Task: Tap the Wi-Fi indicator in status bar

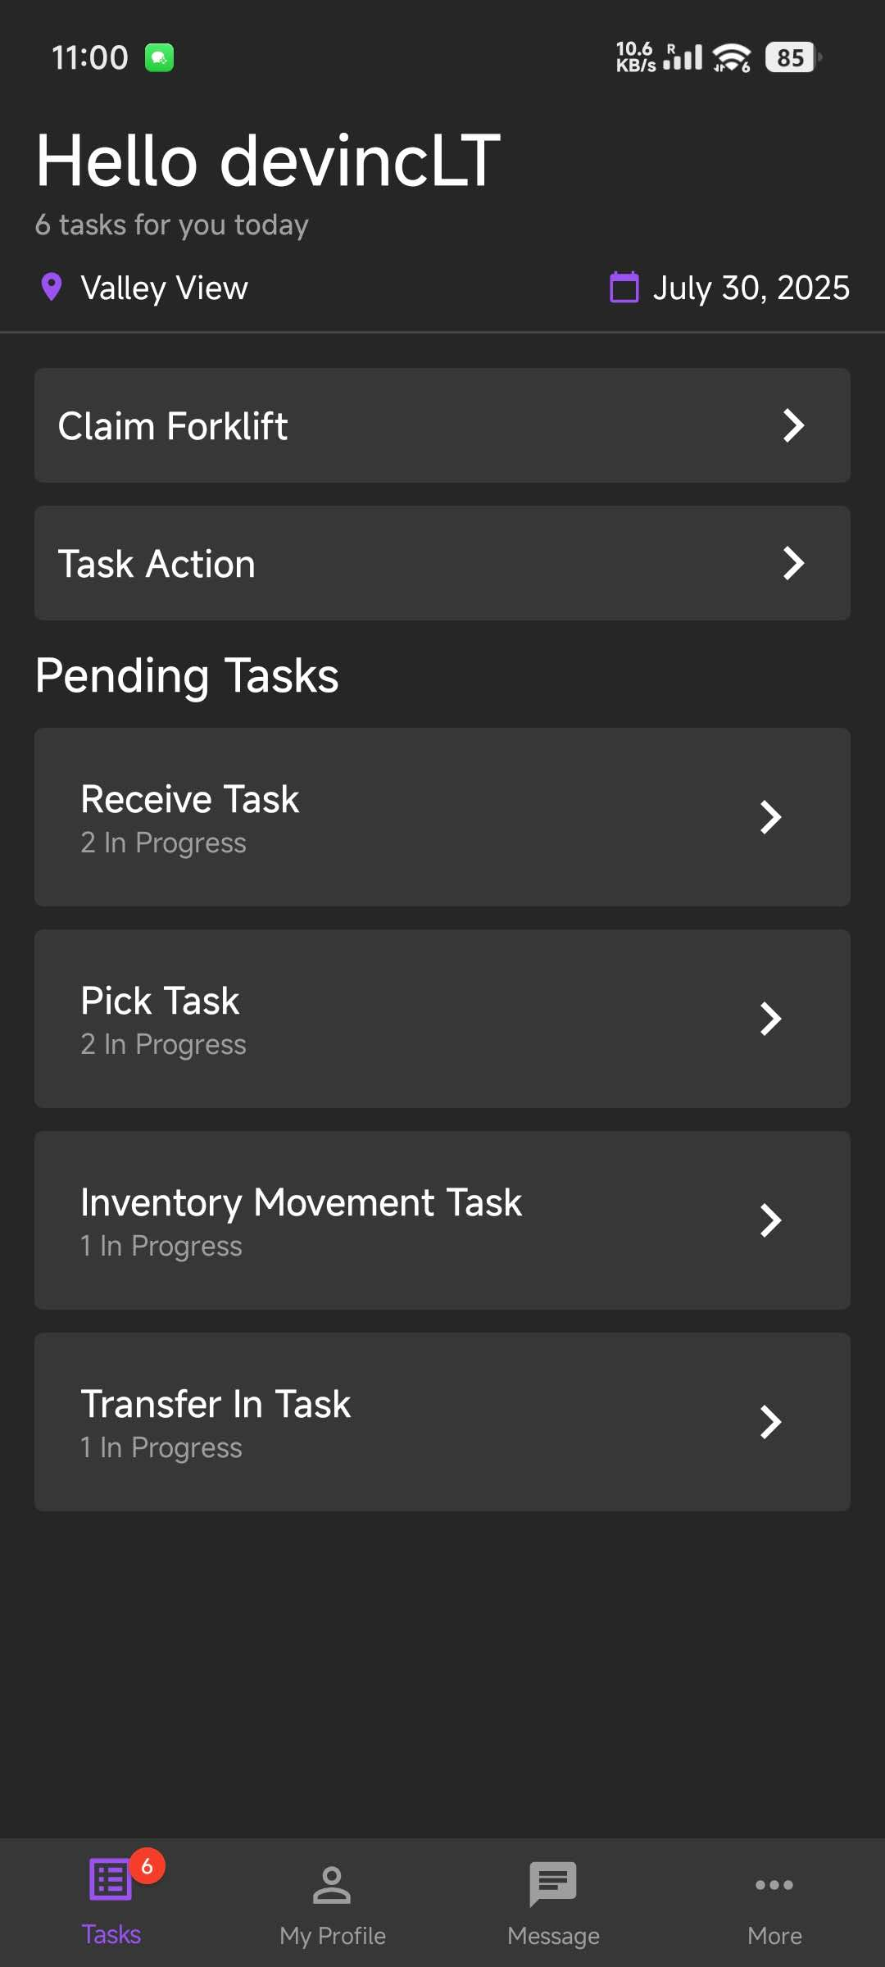Action: pos(731,57)
